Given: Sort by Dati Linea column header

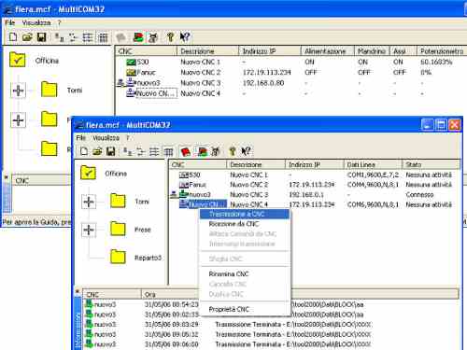Looking at the screenshot, I should click(x=373, y=164).
